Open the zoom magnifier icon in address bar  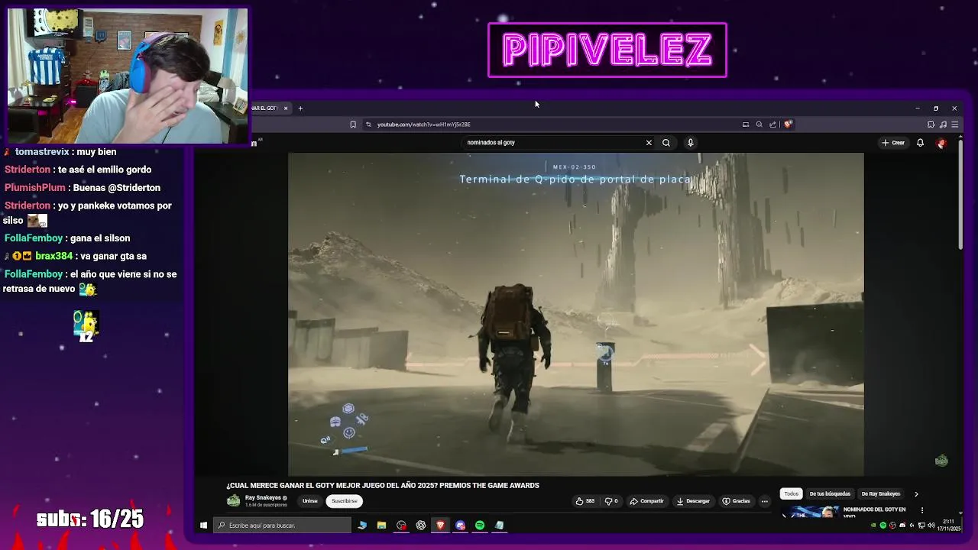pos(759,125)
